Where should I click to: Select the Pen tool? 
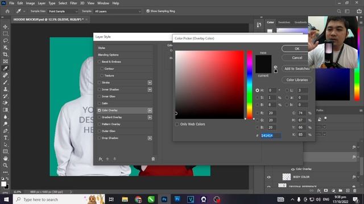click(5, 131)
